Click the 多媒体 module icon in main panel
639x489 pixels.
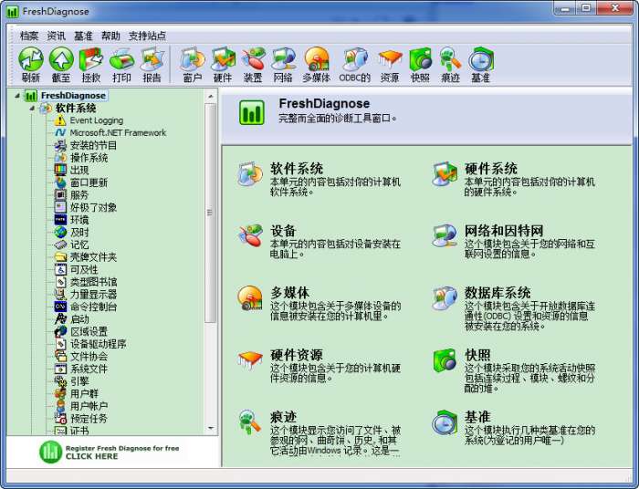(250, 298)
